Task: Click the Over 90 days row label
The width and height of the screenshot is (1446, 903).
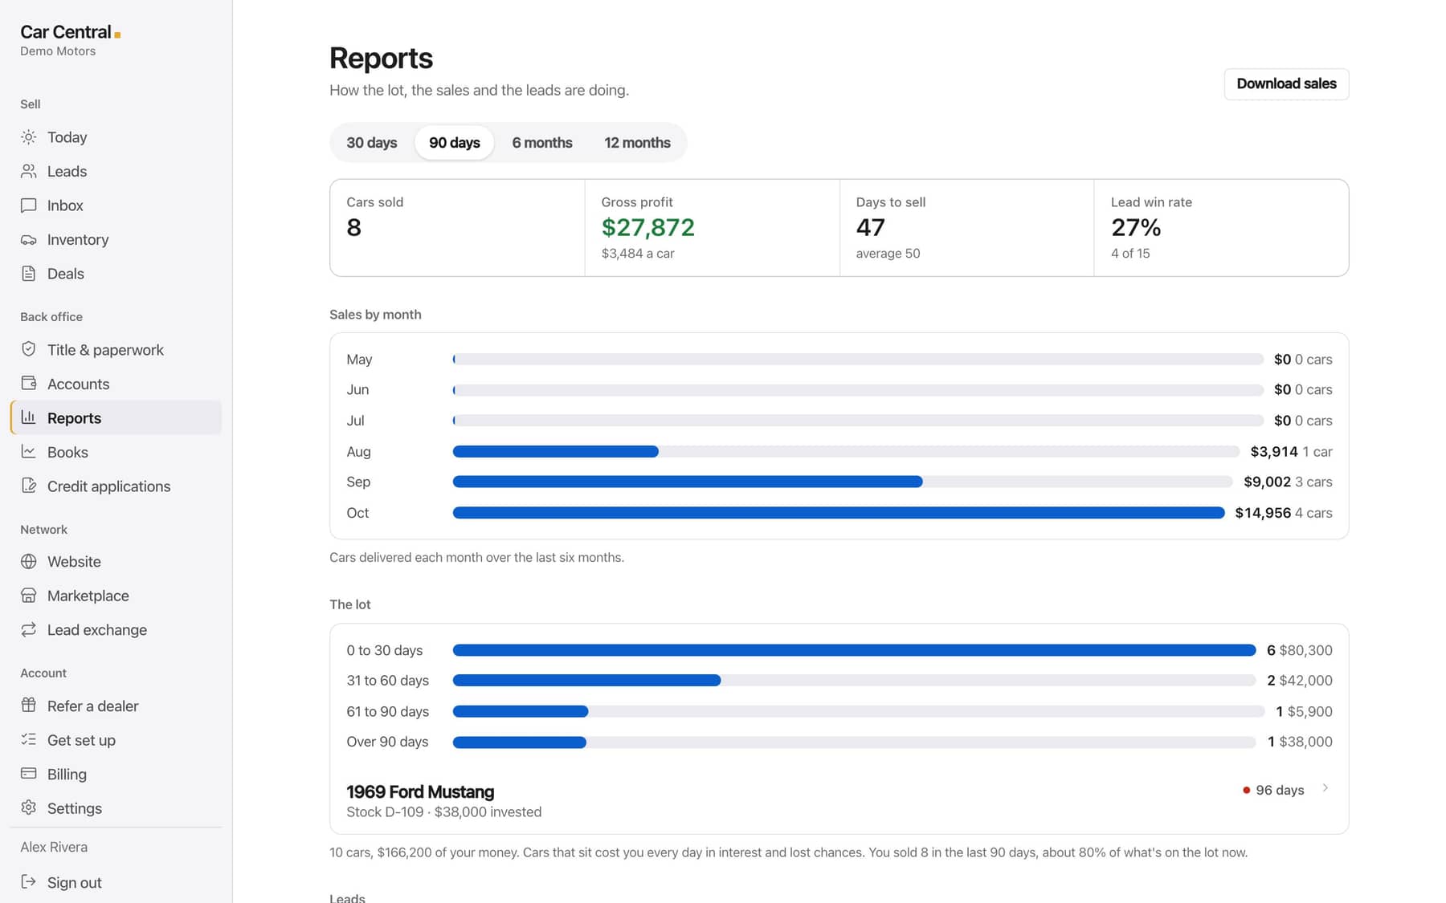Action: pos(387,742)
